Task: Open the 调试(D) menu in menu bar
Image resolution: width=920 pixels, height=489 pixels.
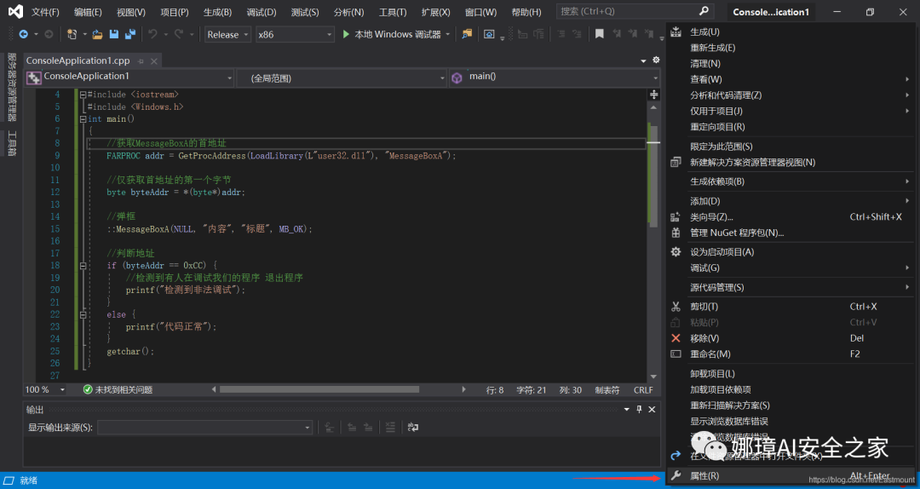Action: pos(261,12)
